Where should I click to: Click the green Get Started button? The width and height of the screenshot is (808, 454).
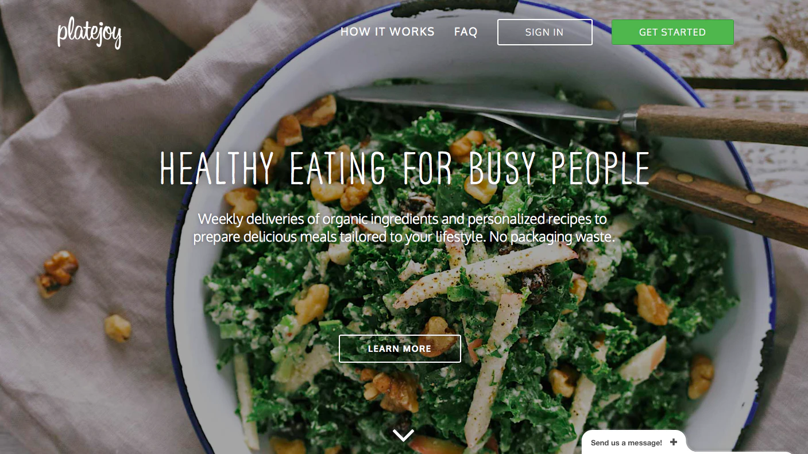click(672, 32)
